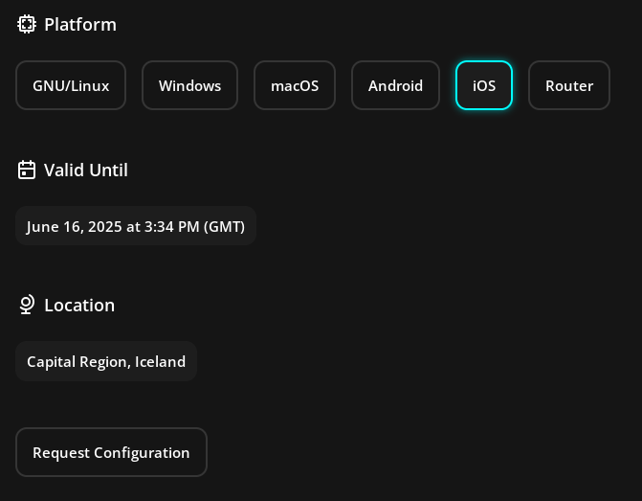This screenshot has height=501, width=642.
Task: Choose Windows as the platform
Action: [190, 85]
